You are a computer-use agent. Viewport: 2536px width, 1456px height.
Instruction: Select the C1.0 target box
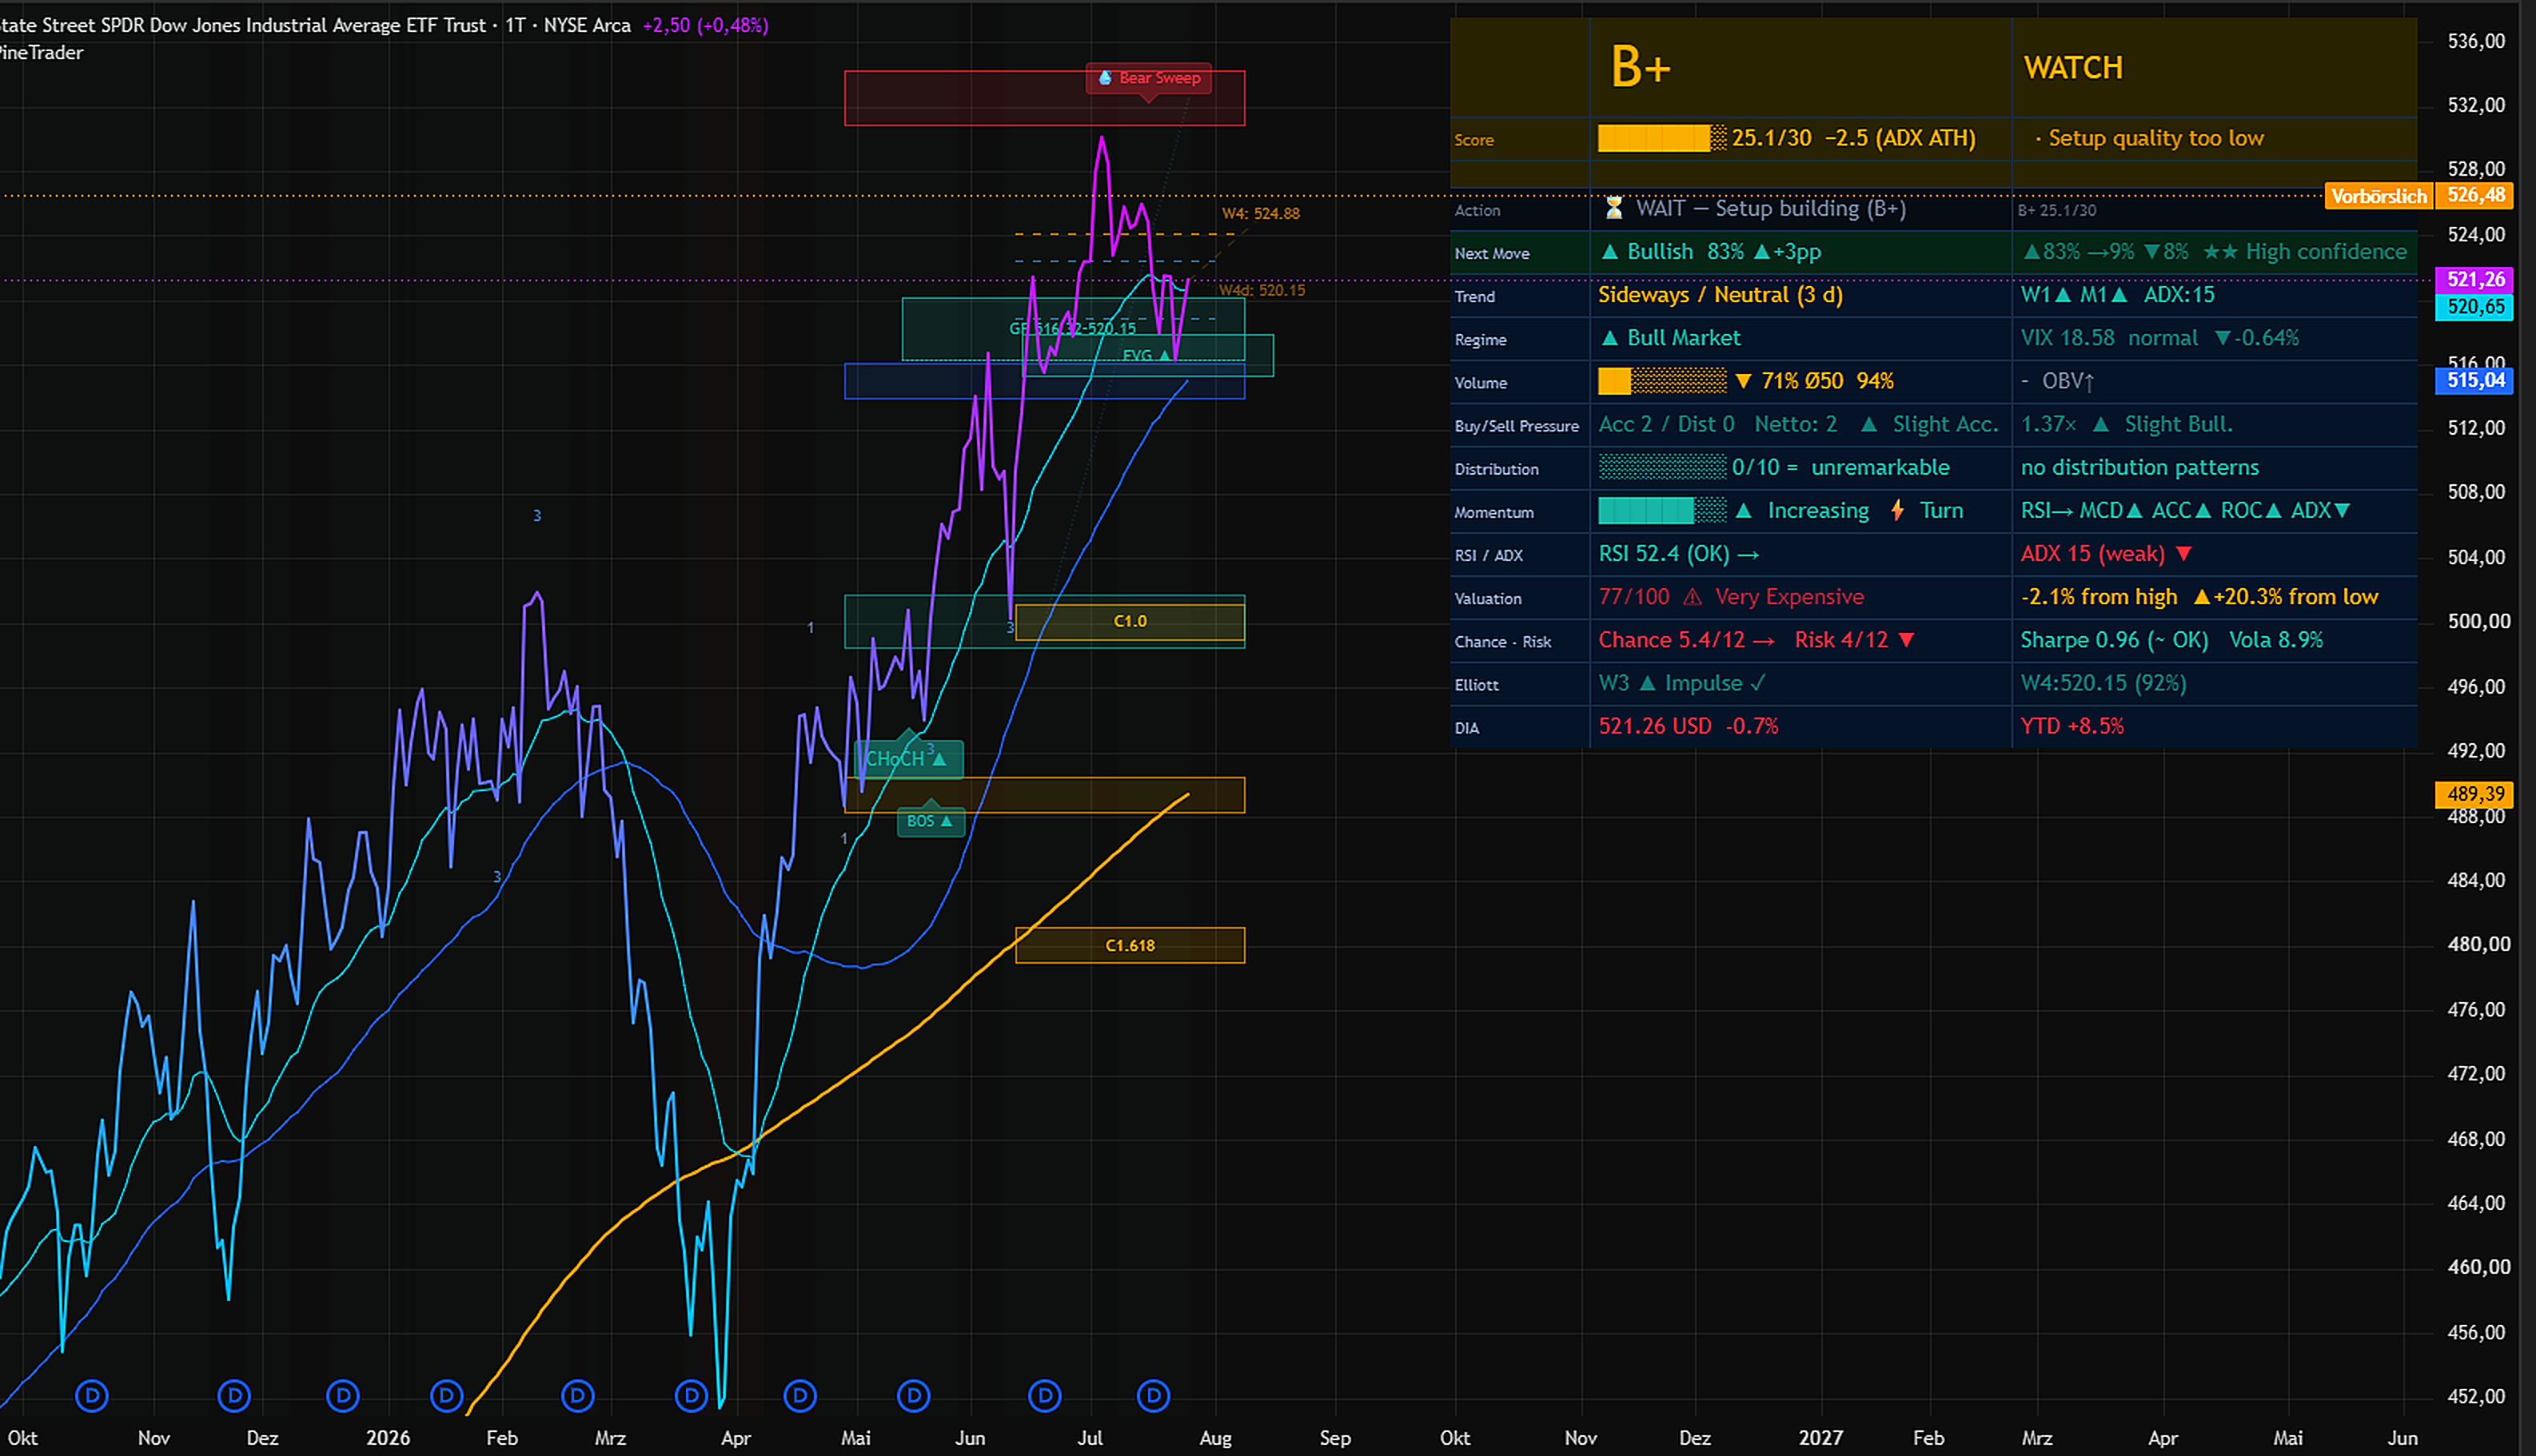[1130, 621]
